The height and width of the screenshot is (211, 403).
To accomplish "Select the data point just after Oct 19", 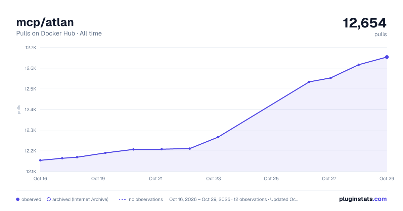I will 105,153.
